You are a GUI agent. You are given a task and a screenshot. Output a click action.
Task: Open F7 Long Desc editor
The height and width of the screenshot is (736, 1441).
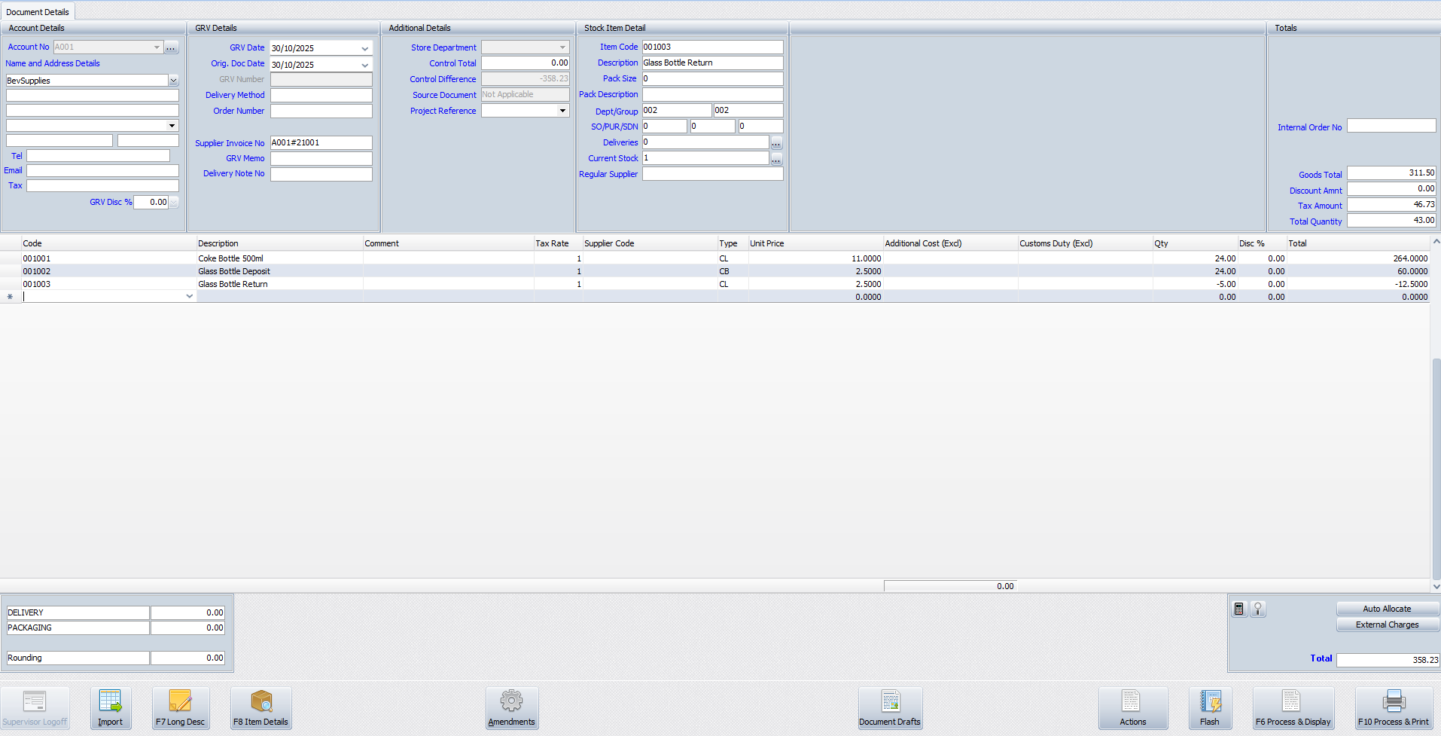click(180, 707)
